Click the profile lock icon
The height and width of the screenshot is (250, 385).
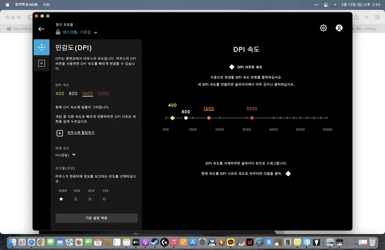[x=58, y=32]
